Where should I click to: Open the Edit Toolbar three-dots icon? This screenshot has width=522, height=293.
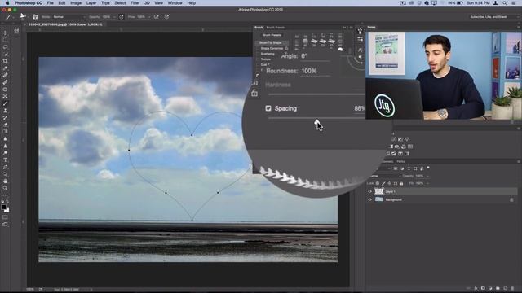click(5, 195)
